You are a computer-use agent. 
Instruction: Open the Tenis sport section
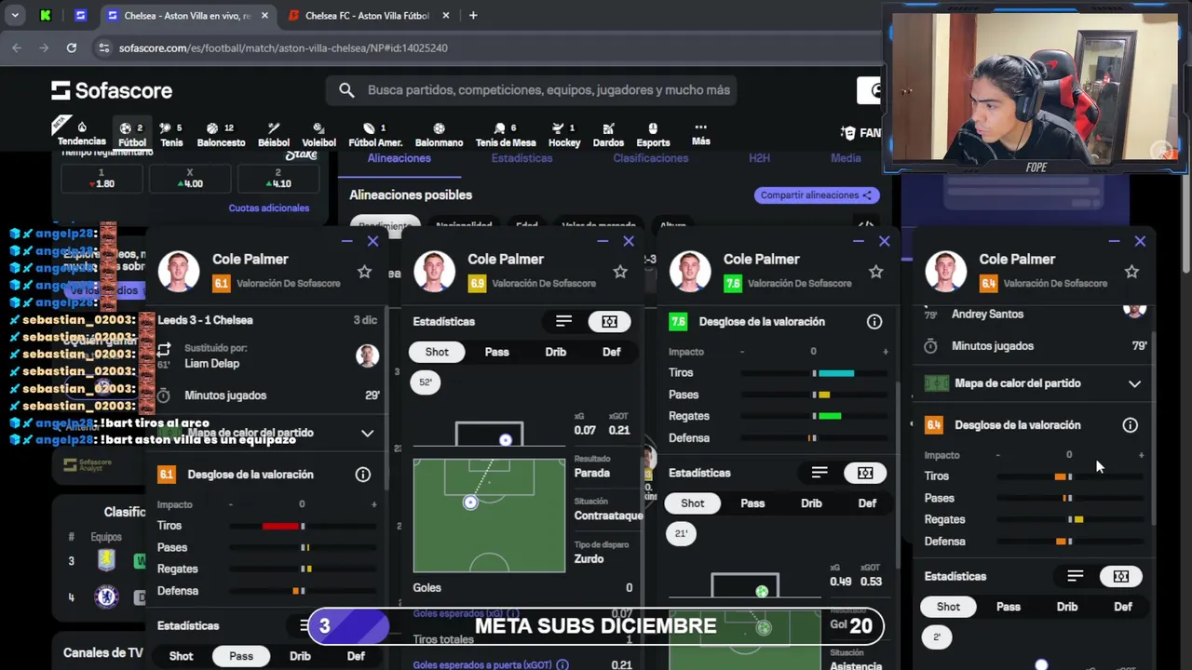tap(171, 134)
